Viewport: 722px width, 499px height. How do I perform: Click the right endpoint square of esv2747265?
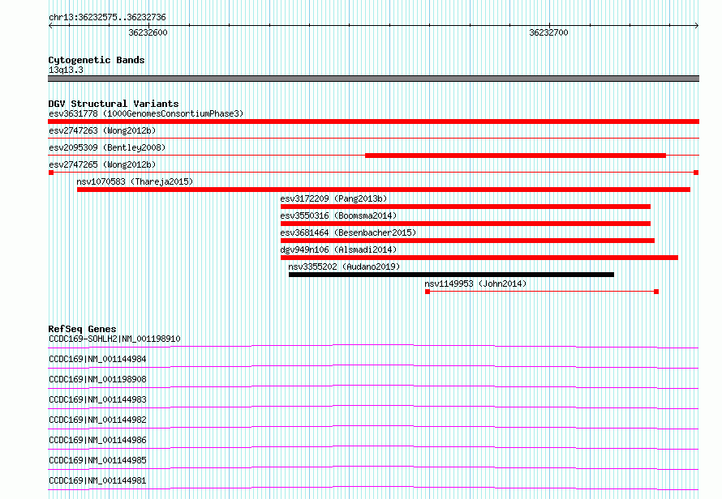coord(696,173)
